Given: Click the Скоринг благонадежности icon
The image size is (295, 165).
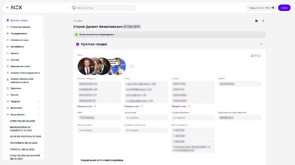Looking at the screenshot, I should pos(8,73).
